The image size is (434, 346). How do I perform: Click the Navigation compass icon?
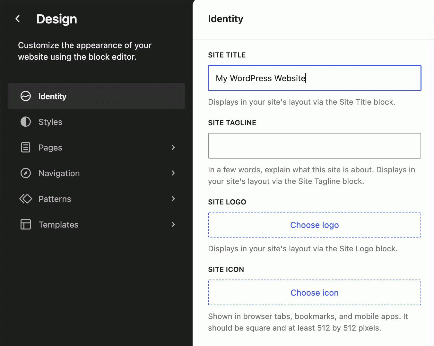26,173
